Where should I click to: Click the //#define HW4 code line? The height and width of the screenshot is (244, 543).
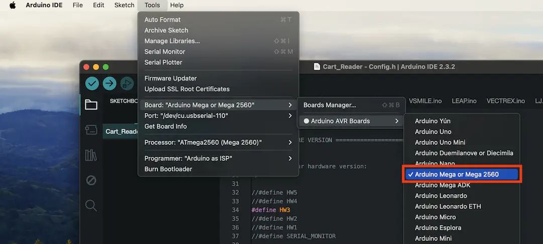coord(275,201)
